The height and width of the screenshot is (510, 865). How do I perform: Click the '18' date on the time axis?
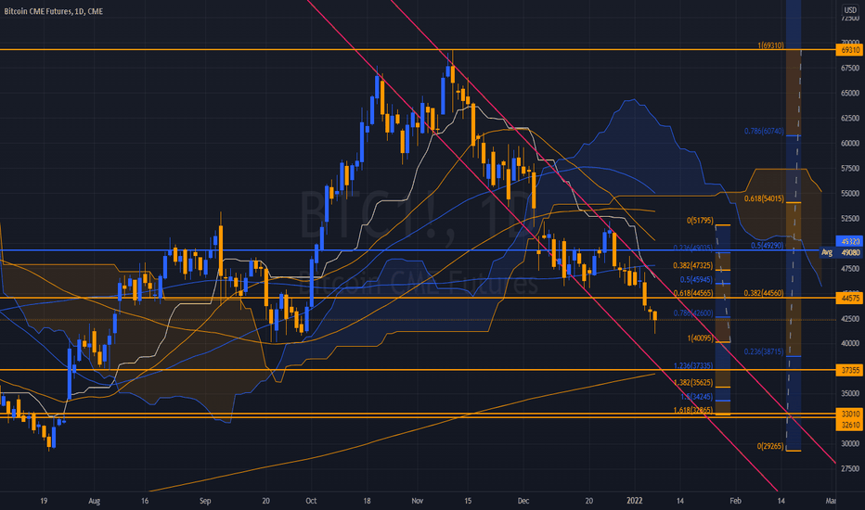tap(367, 501)
